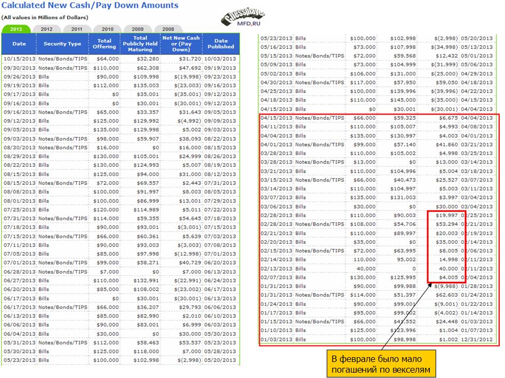Select the 2010 year tab
Viewport: 505px width, 378px height.
107,29
